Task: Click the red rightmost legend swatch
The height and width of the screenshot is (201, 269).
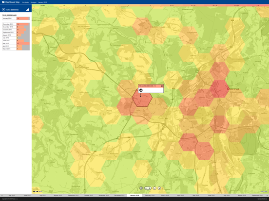Action: point(258,5)
